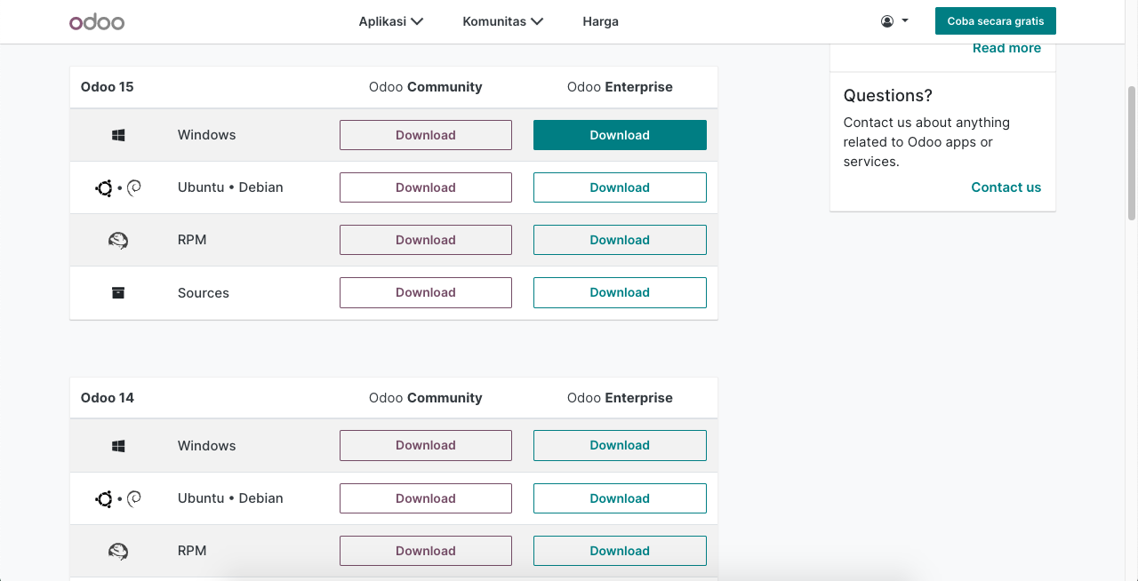Expand the Komunitas dropdown menu
1138x581 pixels.
tap(503, 21)
